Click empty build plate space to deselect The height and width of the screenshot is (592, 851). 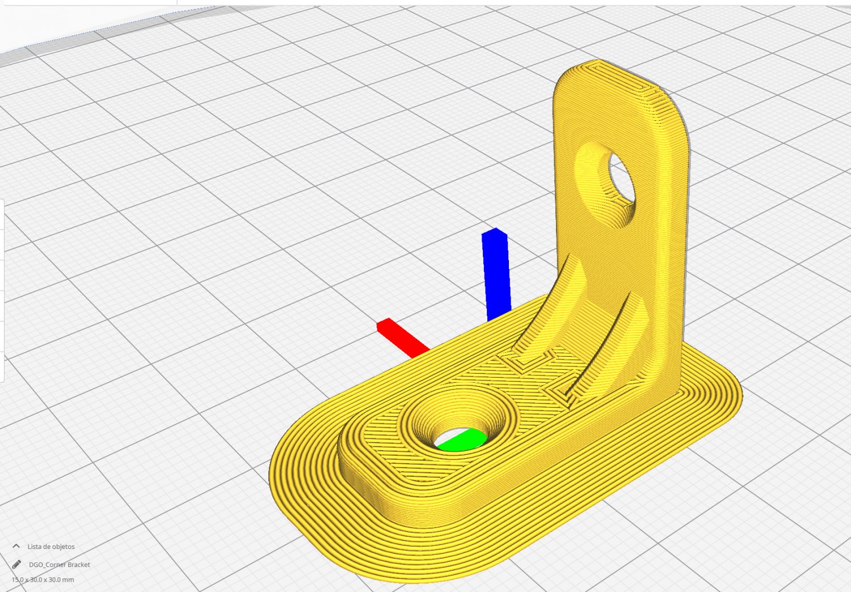click(199, 227)
